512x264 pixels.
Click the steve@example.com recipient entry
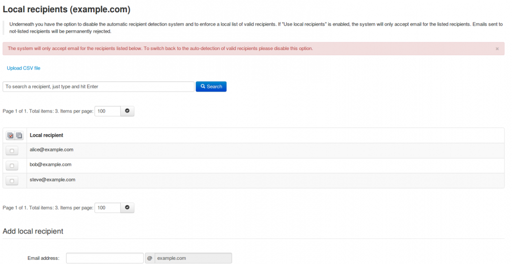52,180
